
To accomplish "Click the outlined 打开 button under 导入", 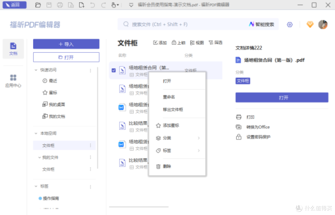I will pyautogui.click(x=66, y=57).
